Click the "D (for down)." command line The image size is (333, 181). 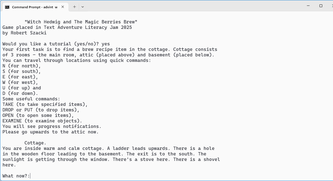click(x=20, y=93)
